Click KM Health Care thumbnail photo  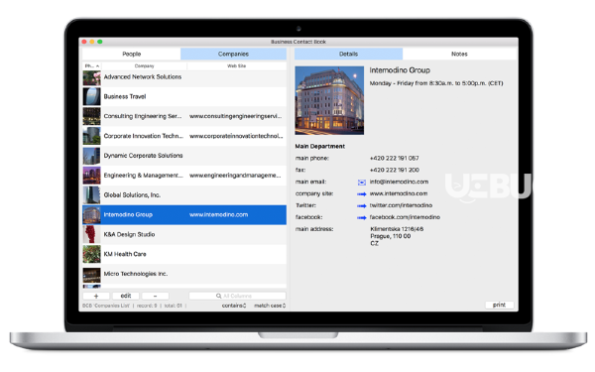(92, 254)
